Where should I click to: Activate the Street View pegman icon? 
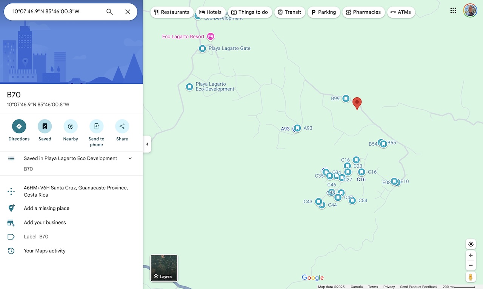click(471, 277)
